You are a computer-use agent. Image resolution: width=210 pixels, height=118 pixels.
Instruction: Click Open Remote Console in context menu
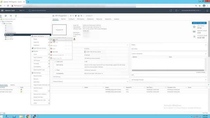[40, 48]
